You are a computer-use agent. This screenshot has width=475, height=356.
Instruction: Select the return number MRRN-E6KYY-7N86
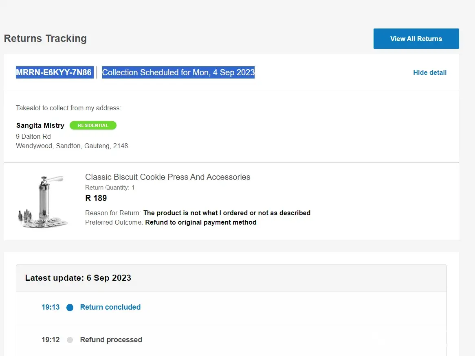pos(54,72)
